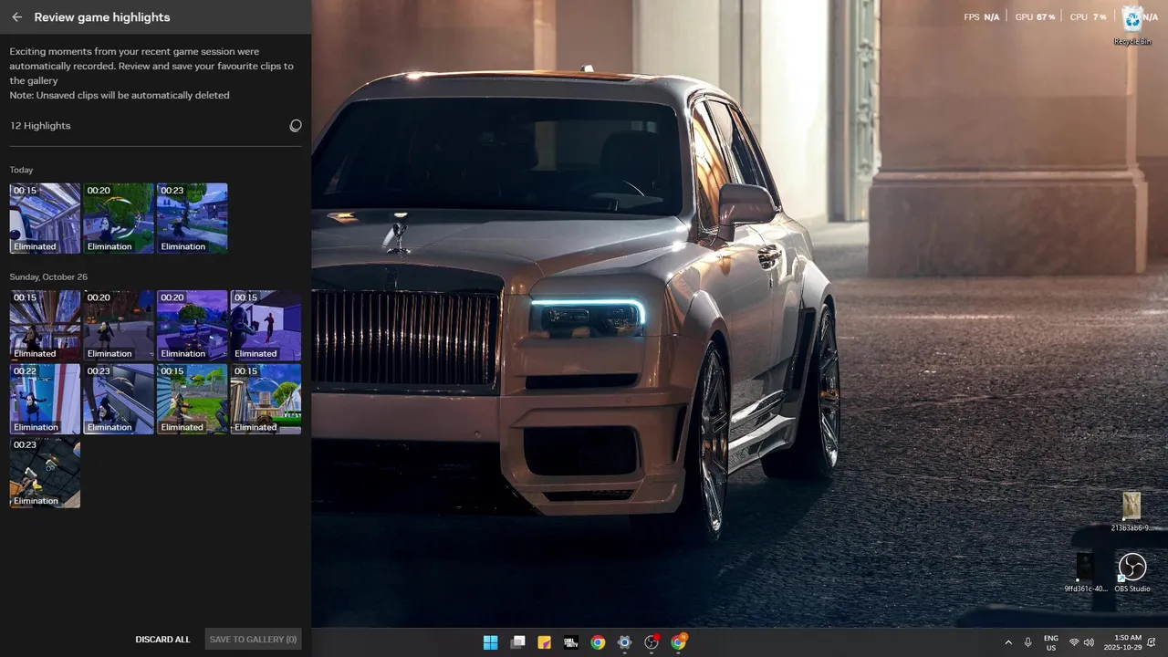Open the ENG US language switcher
The width and height of the screenshot is (1168, 657).
[1051, 642]
